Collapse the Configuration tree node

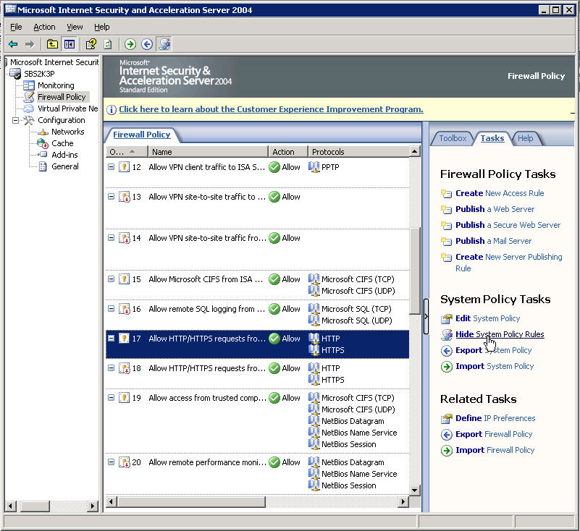tap(16, 120)
